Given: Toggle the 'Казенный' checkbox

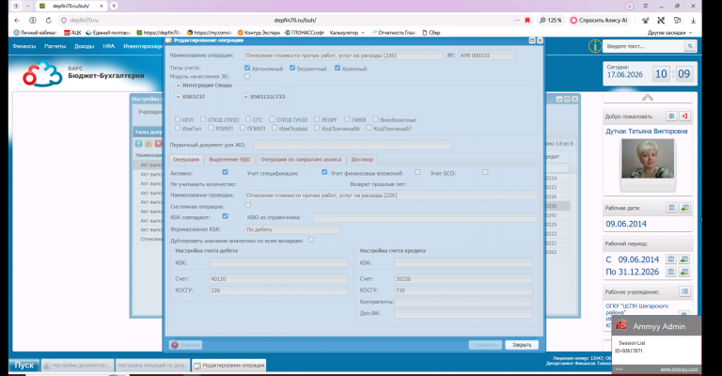Looking at the screenshot, I should pos(337,68).
